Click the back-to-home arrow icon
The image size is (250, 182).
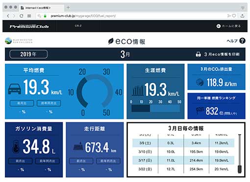pos(219,26)
